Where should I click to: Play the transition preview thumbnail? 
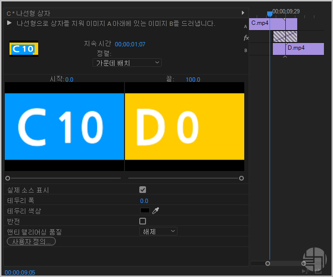9,23
